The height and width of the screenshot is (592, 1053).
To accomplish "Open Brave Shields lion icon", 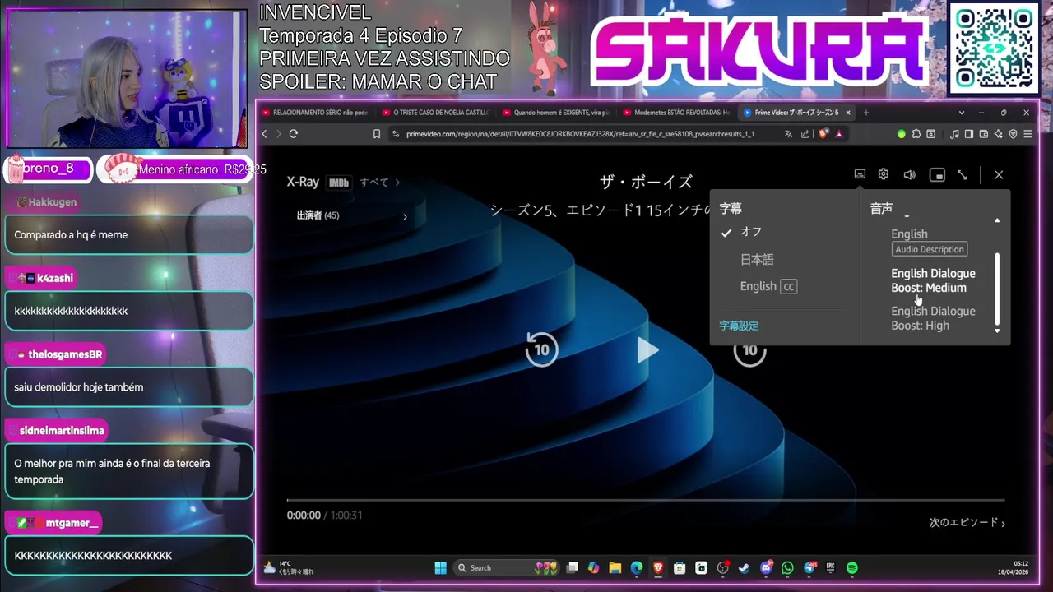I will coord(823,134).
